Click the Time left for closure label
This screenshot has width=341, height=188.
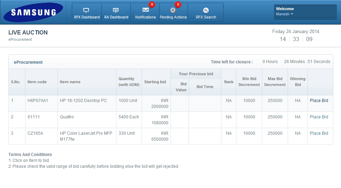click(232, 62)
